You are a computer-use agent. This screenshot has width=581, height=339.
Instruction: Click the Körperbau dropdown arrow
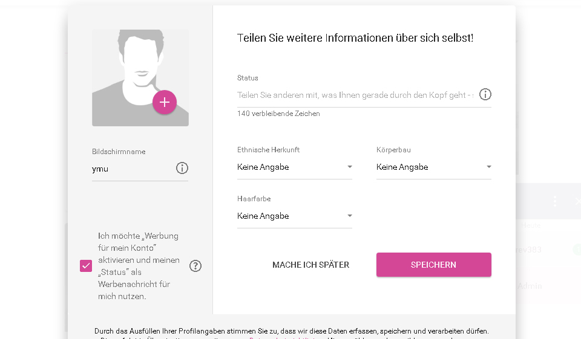coord(488,167)
